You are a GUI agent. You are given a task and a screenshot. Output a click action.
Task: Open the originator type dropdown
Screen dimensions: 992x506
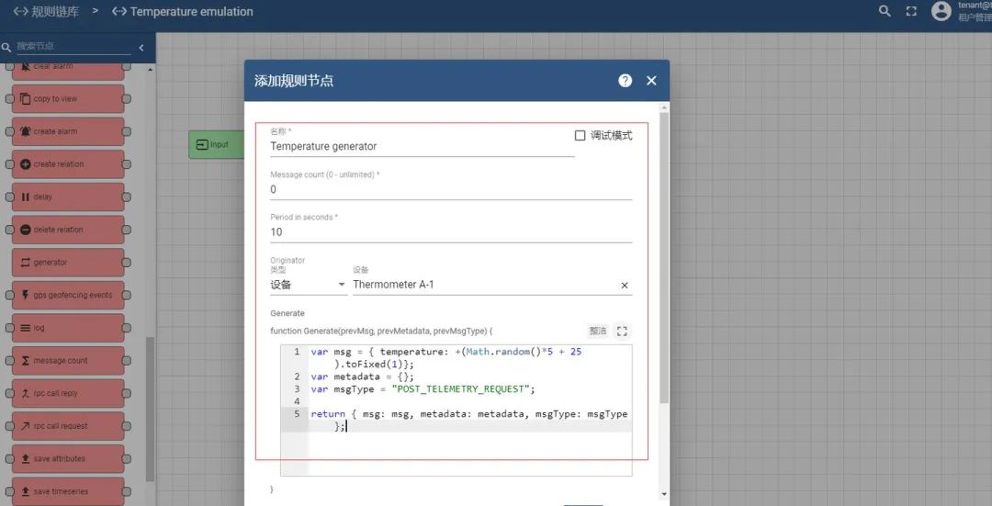pos(308,285)
